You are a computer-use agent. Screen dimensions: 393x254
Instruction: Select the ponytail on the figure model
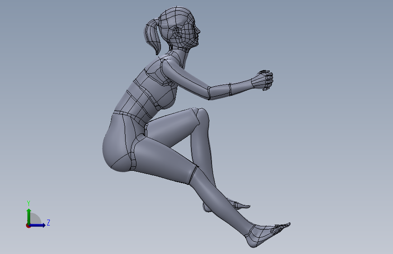(x=153, y=36)
